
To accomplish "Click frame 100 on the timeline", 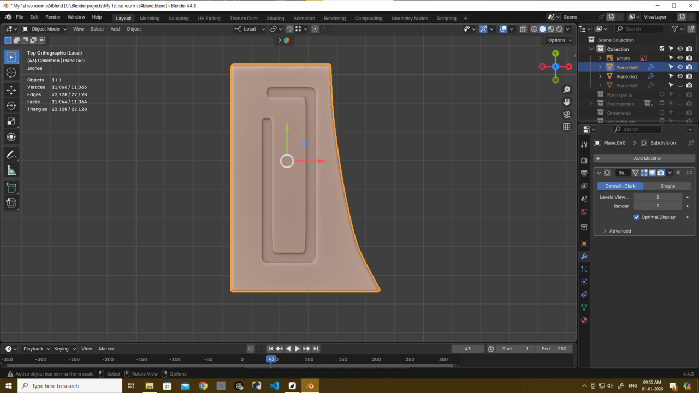I will tap(309, 359).
